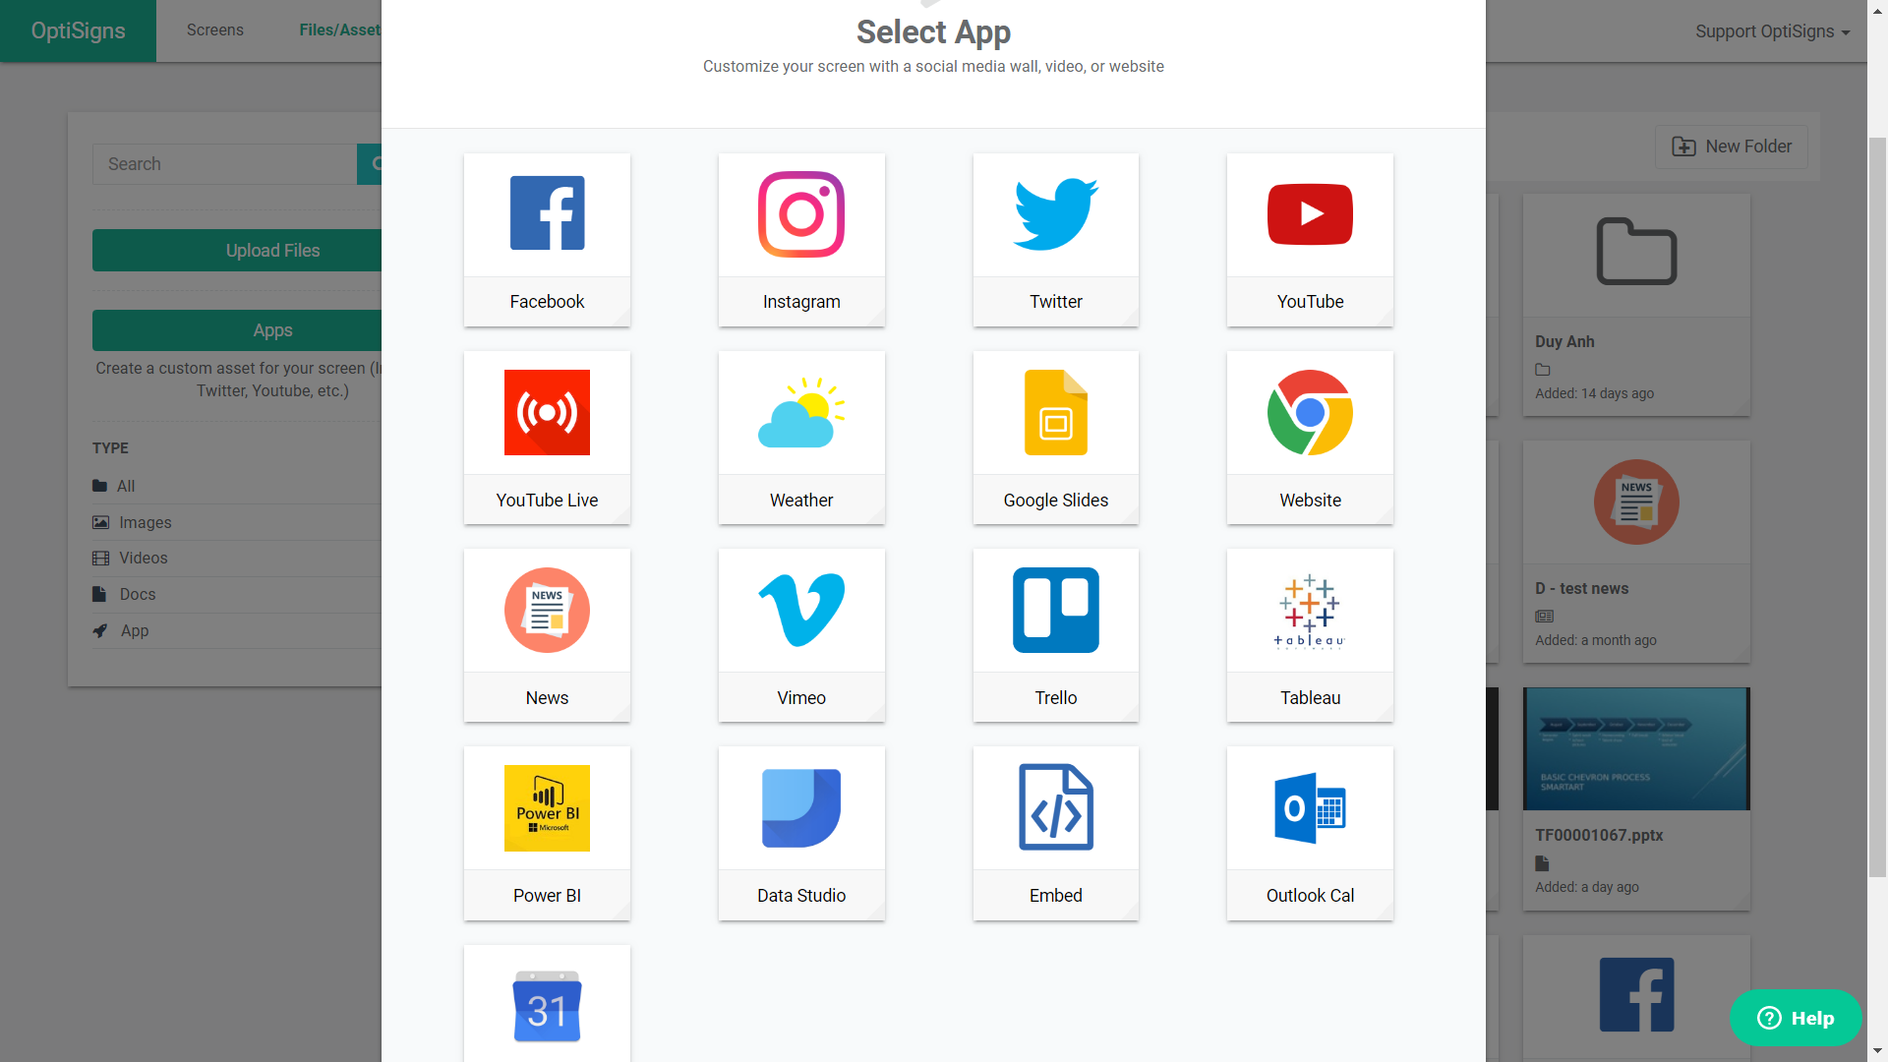This screenshot has width=1888, height=1062.
Task: Open the TF00001067.pptx thumbnail
Action: [1636, 749]
